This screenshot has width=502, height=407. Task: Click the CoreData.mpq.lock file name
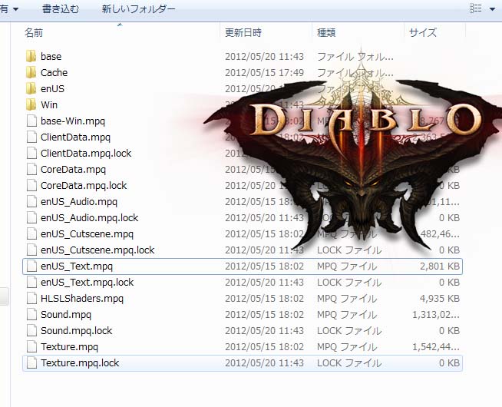[x=84, y=185]
